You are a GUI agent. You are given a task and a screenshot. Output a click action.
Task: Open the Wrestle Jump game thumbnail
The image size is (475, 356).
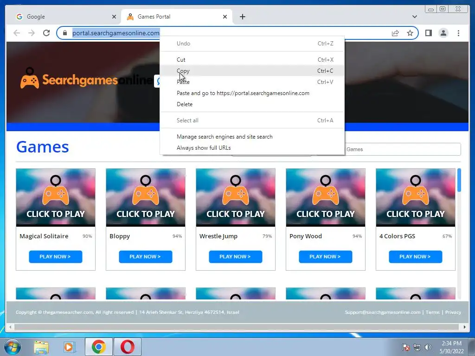236,197
